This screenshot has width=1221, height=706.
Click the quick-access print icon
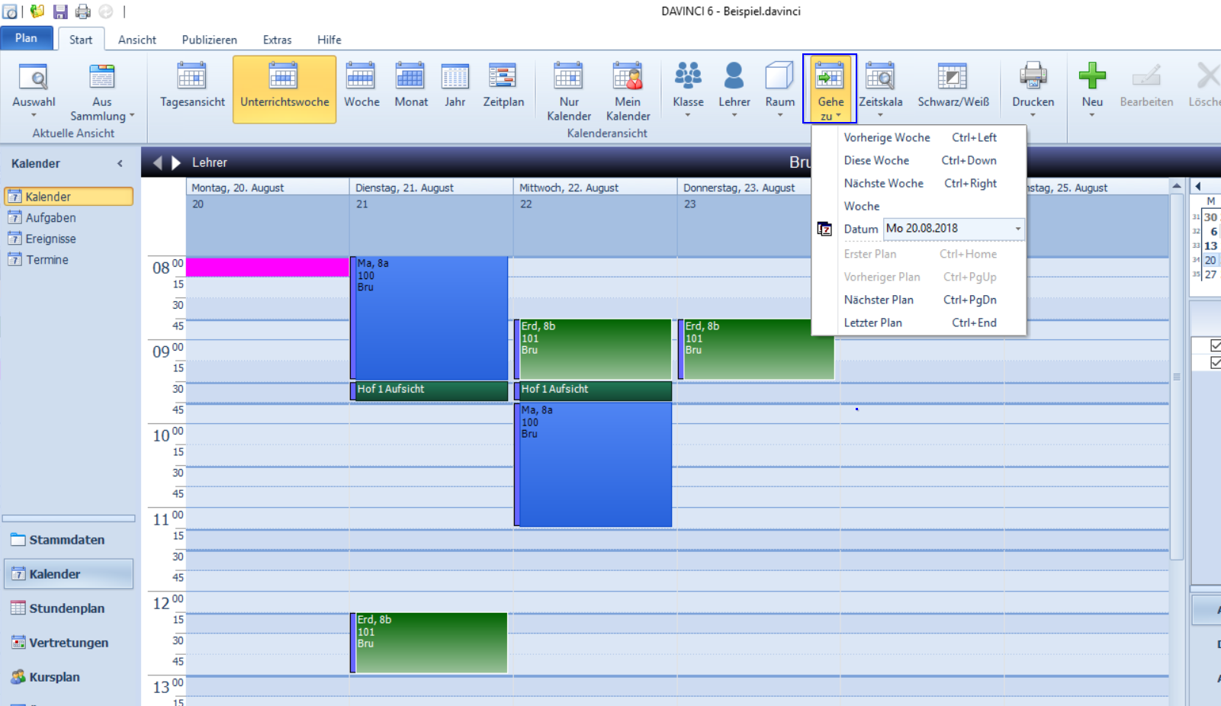pos(83,11)
